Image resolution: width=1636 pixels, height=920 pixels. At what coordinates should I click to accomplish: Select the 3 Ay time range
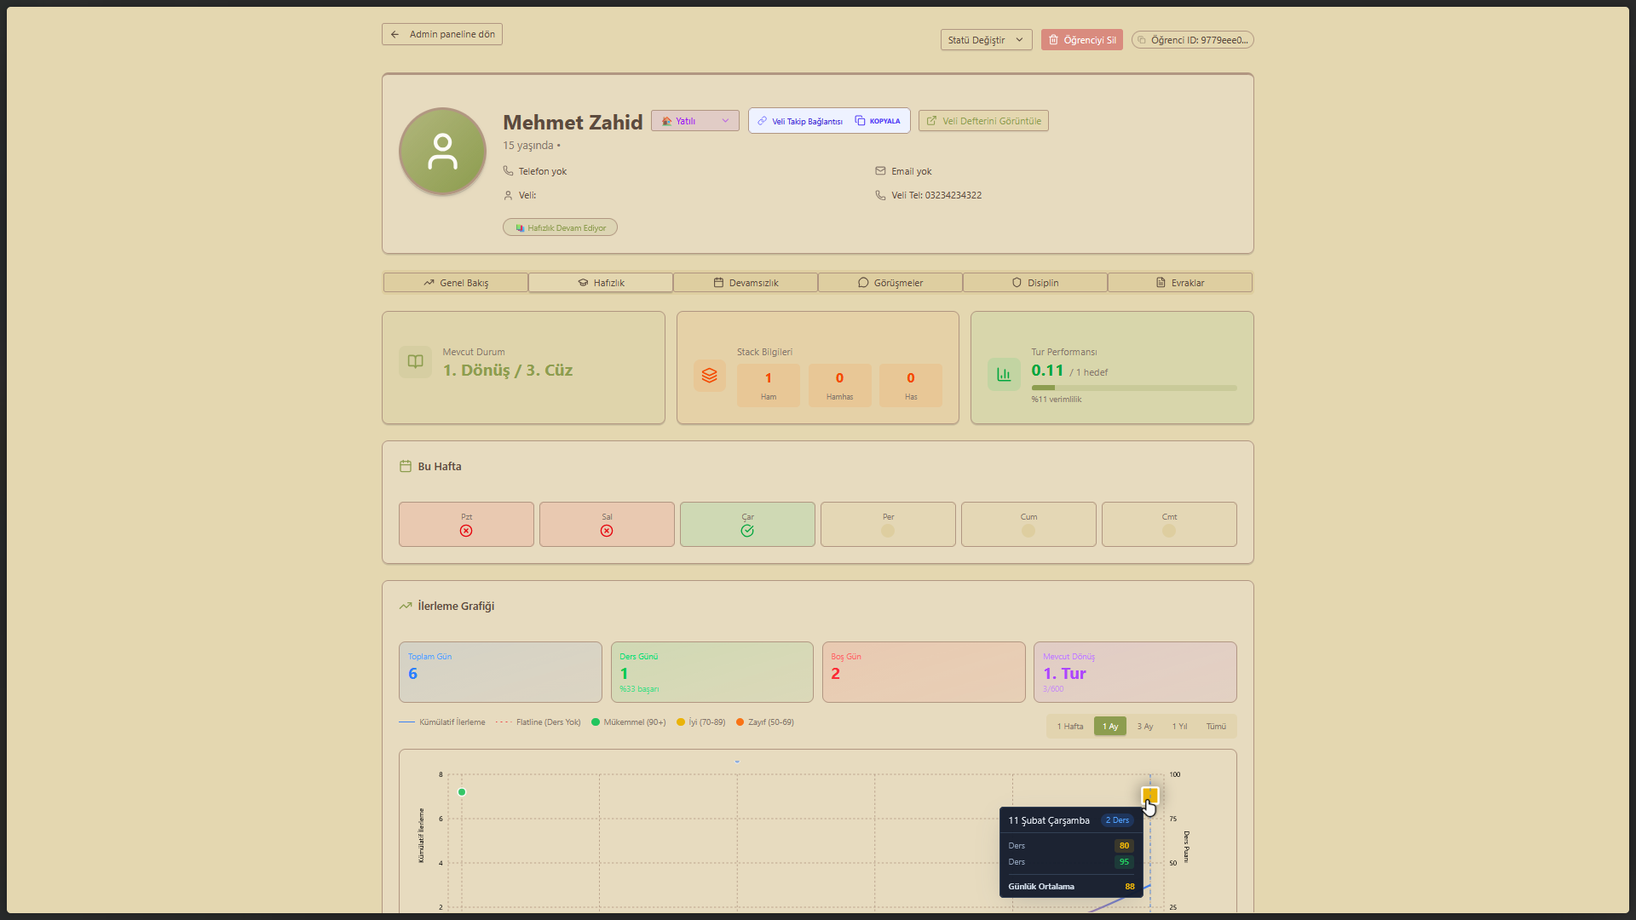[1144, 727]
